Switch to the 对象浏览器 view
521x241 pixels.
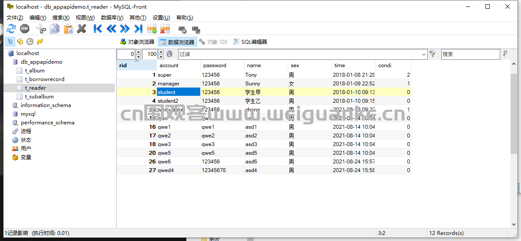pos(137,42)
